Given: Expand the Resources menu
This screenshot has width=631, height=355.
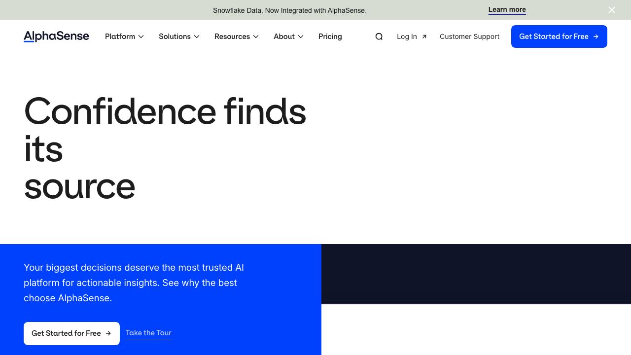Looking at the screenshot, I should coord(237,36).
